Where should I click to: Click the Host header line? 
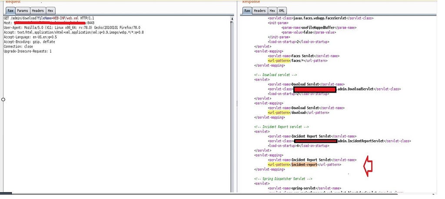point(49,23)
